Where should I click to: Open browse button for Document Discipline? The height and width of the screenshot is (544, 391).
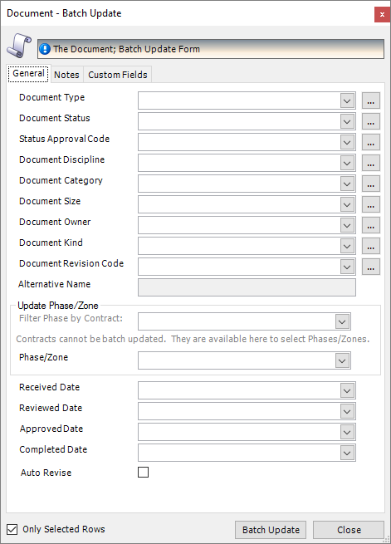click(370, 163)
